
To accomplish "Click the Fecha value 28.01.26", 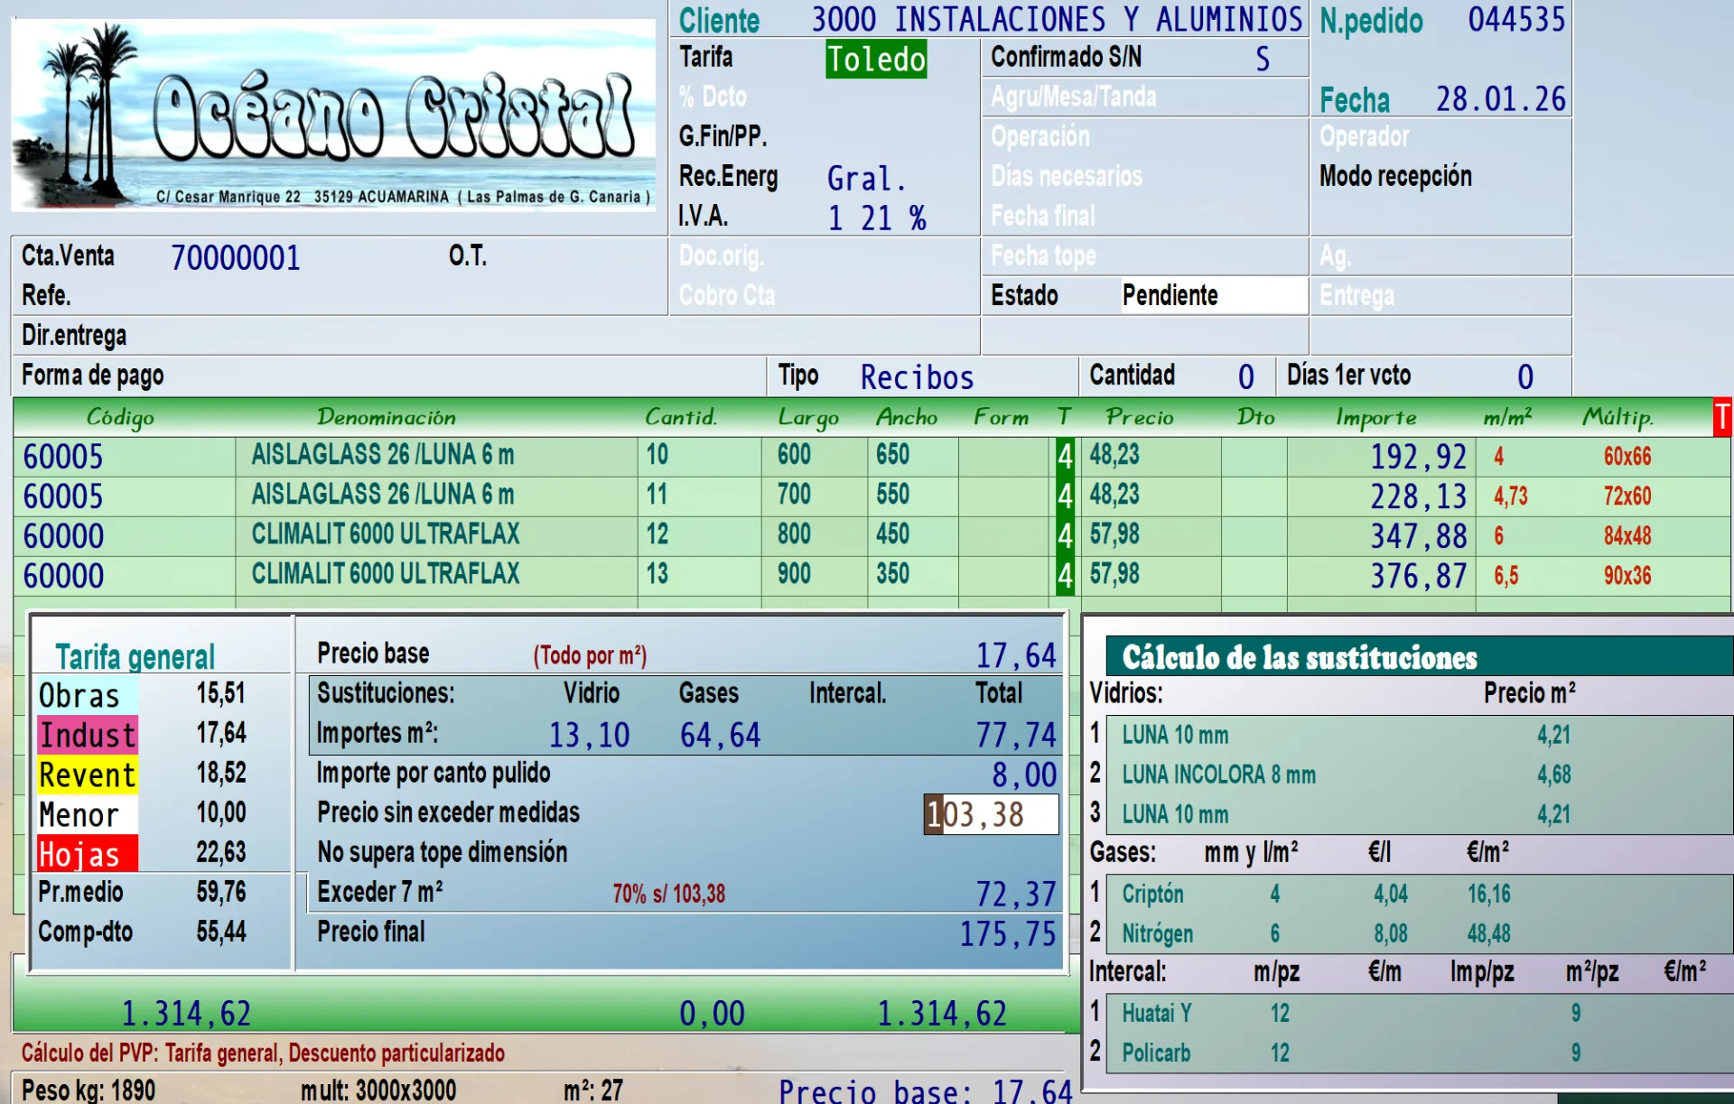I will pyautogui.click(x=1501, y=98).
